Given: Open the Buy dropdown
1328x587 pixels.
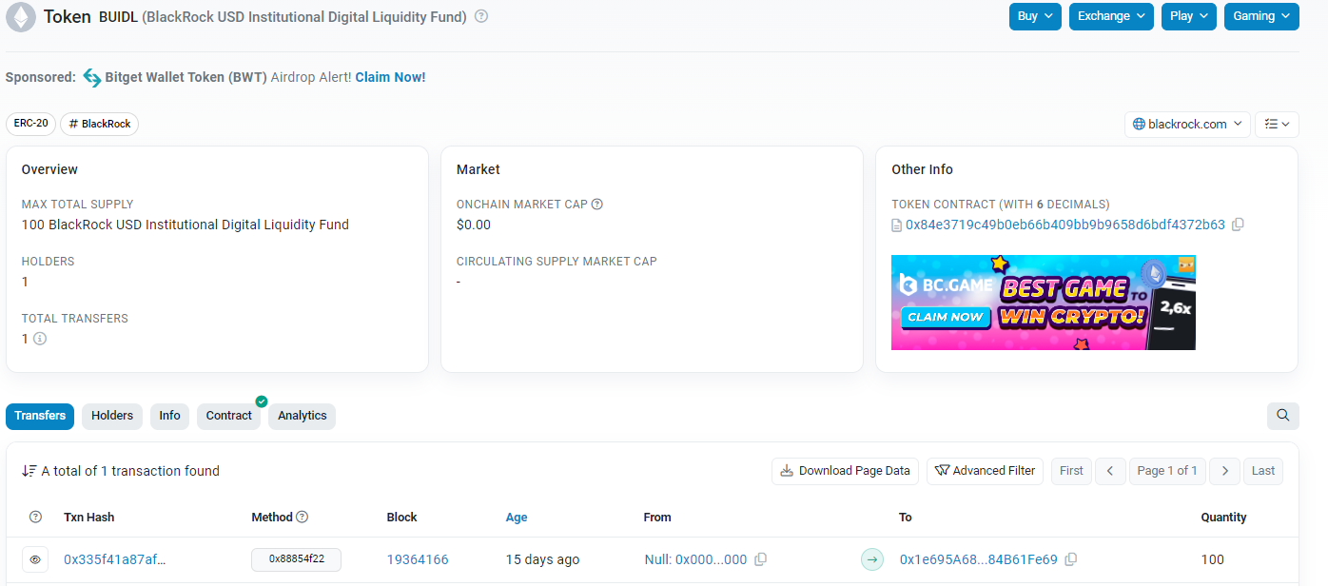Looking at the screenshot, I should (1035, 16).
